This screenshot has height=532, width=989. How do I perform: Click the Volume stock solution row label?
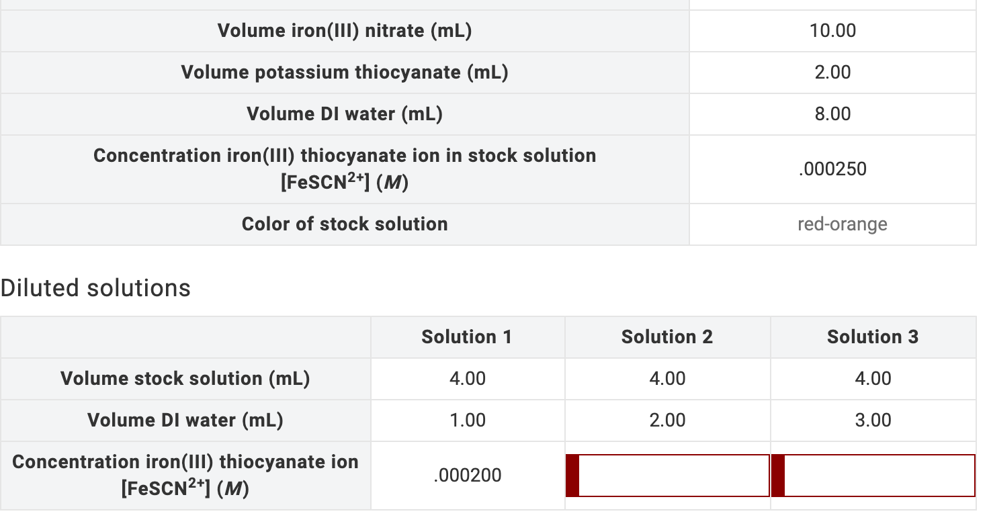pos(185,378)
